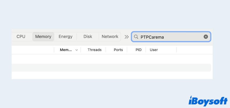Expand the toolbar overflow double-chevron

[126, 37]
